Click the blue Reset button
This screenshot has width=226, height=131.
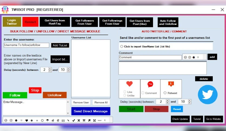177,109
